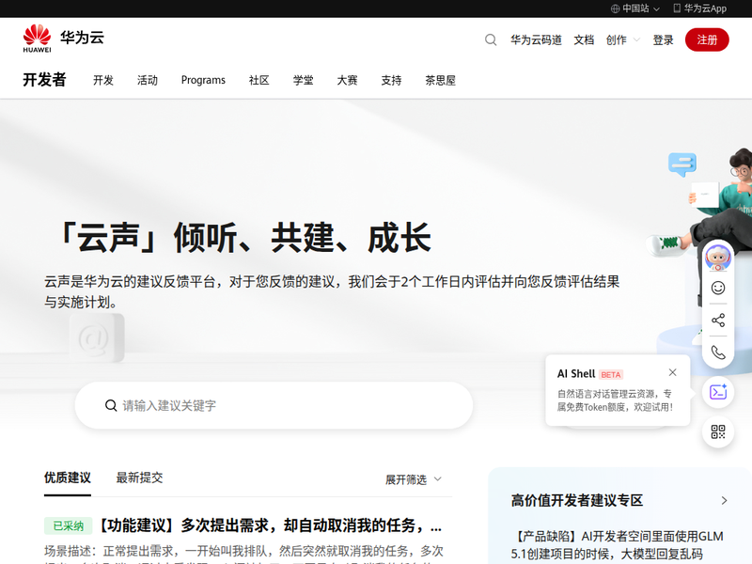Open the 文档 link
The image size is (752, 564).
pyautogui.click(x=584, y=39)
